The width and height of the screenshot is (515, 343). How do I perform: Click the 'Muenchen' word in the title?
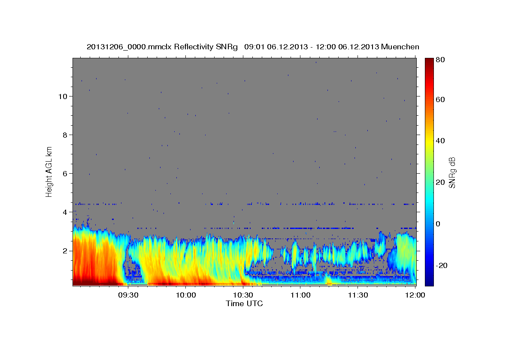click(399, 47)
